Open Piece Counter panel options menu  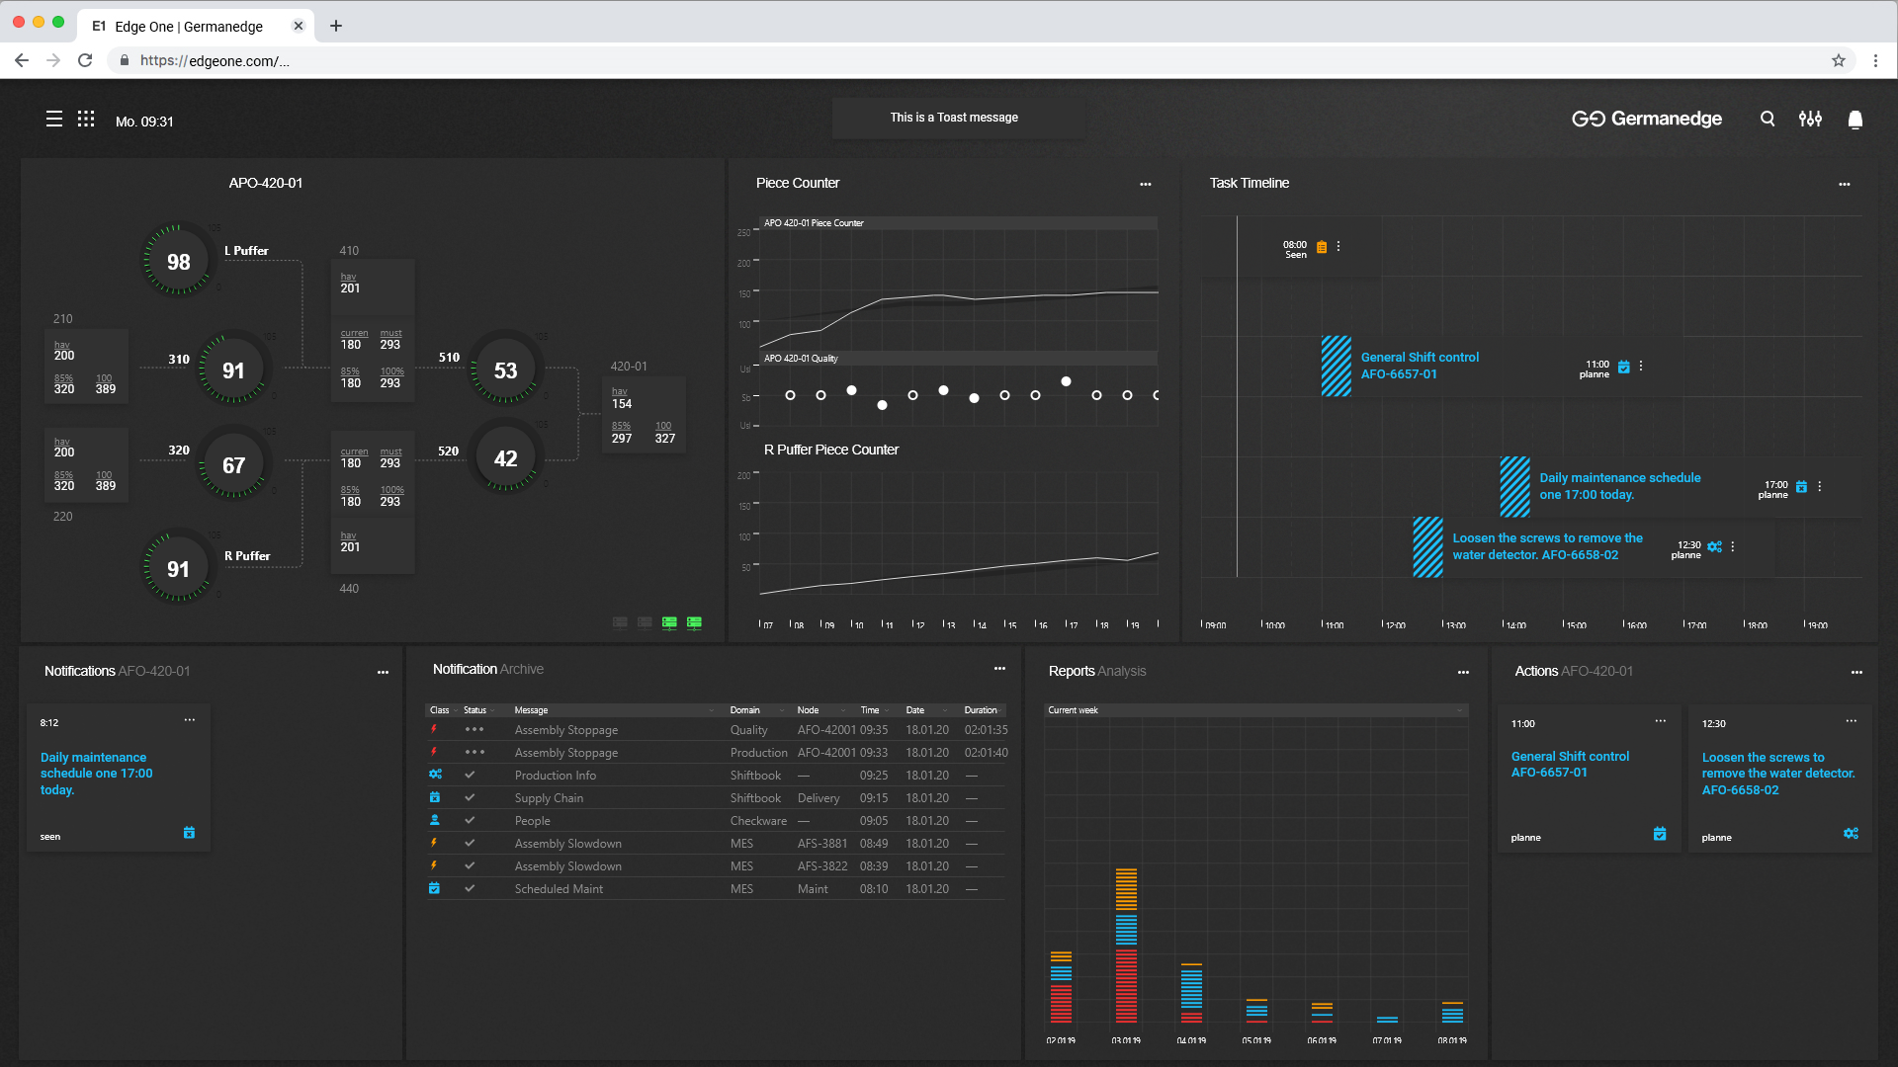[1146, 185]
